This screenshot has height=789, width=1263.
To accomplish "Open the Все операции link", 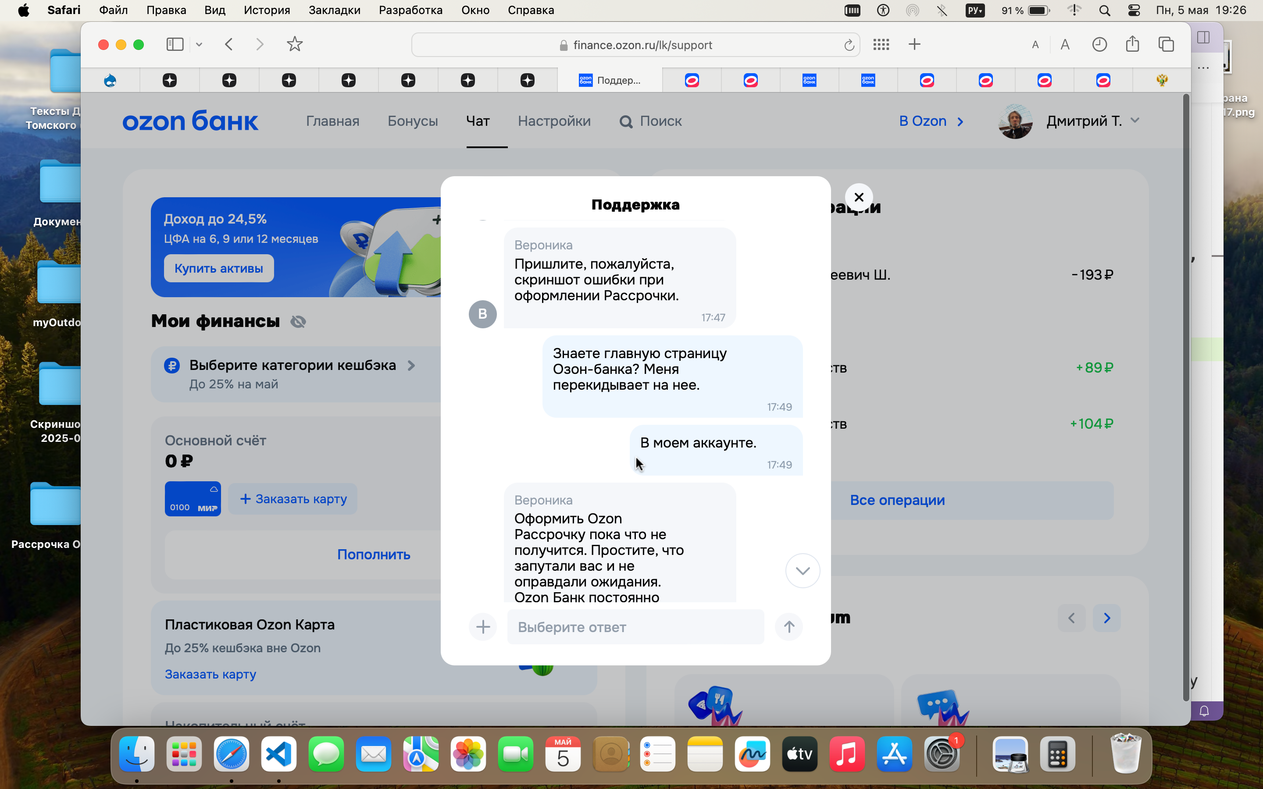I will (897, 500).
